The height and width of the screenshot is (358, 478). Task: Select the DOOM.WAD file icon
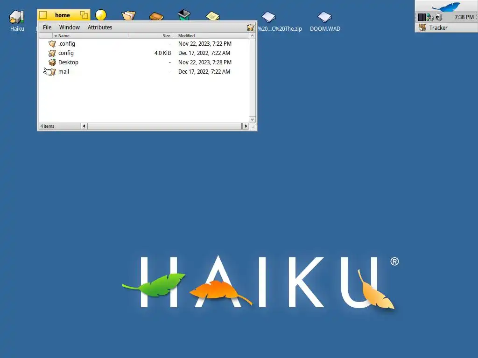pos(325,17)
